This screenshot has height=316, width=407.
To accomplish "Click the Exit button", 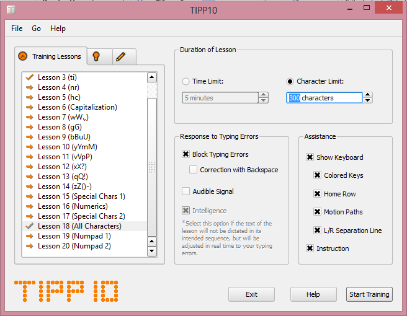I will (x=251, y=294).
